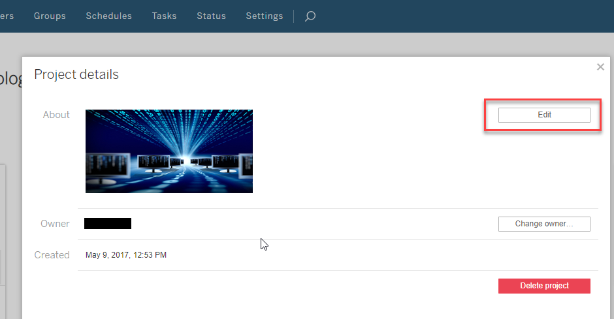The width and height of the screenshot is (614, 319).
Task: Navigate to Settings
Action: point(265,16)
